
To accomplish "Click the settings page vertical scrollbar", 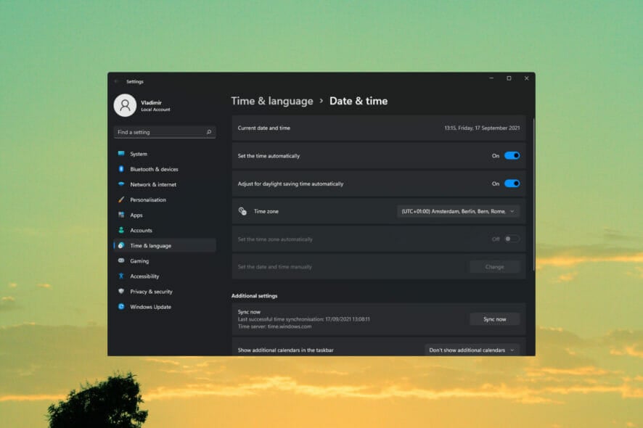I will 533,194.
